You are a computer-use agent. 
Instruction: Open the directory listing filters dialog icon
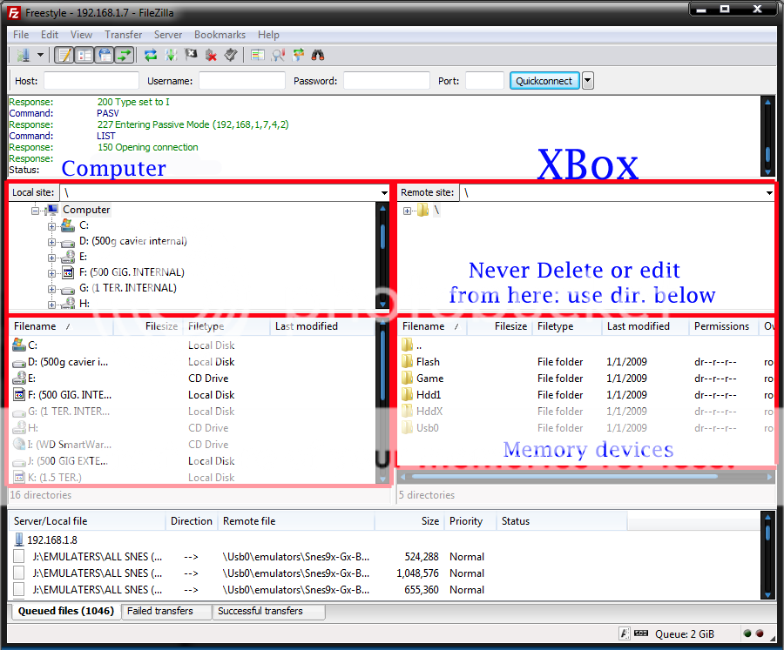click(258, 55)
